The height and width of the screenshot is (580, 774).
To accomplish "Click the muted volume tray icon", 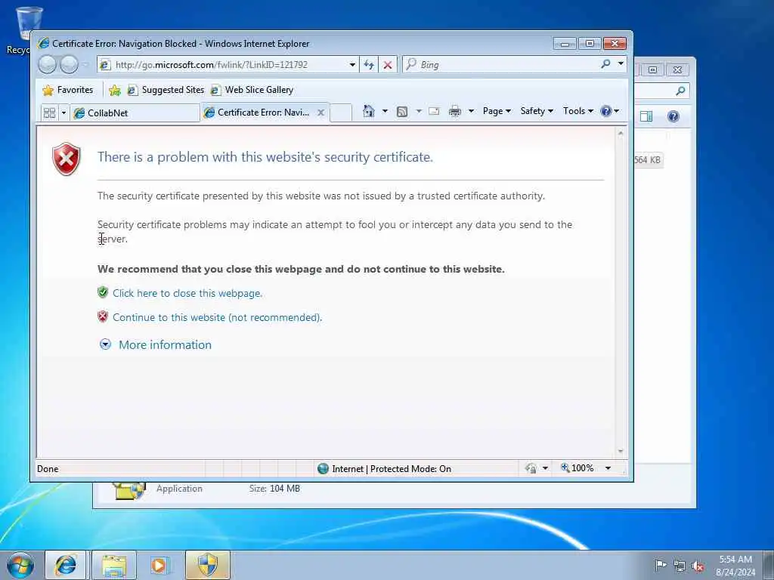I will 698,566.
